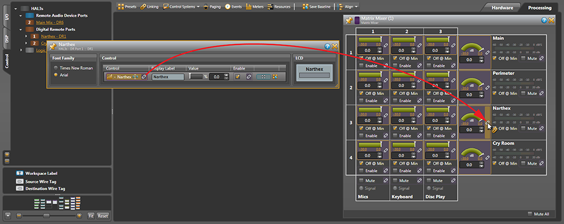This screenshot has width=564, height=224.
Task: Mute the Main output
Action: [523, 58]
